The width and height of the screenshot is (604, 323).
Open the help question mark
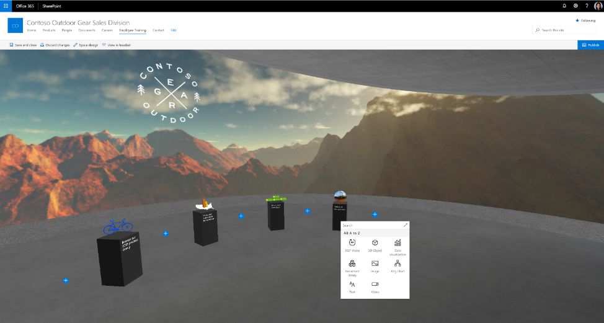(x=587, y=6)
